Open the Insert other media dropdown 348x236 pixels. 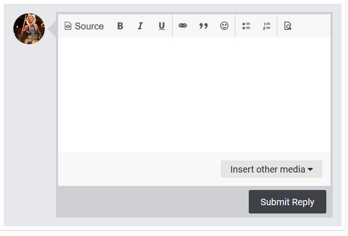[271, 169]
